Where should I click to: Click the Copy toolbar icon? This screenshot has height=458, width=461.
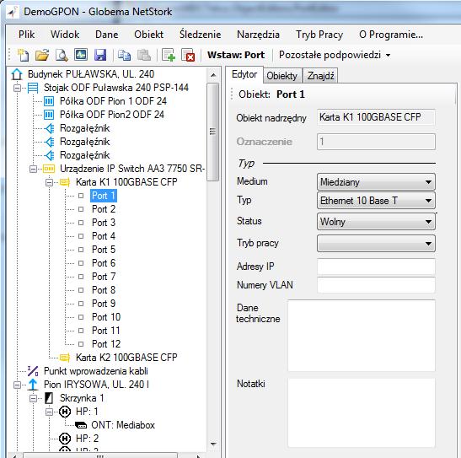[x=124, y=55]
